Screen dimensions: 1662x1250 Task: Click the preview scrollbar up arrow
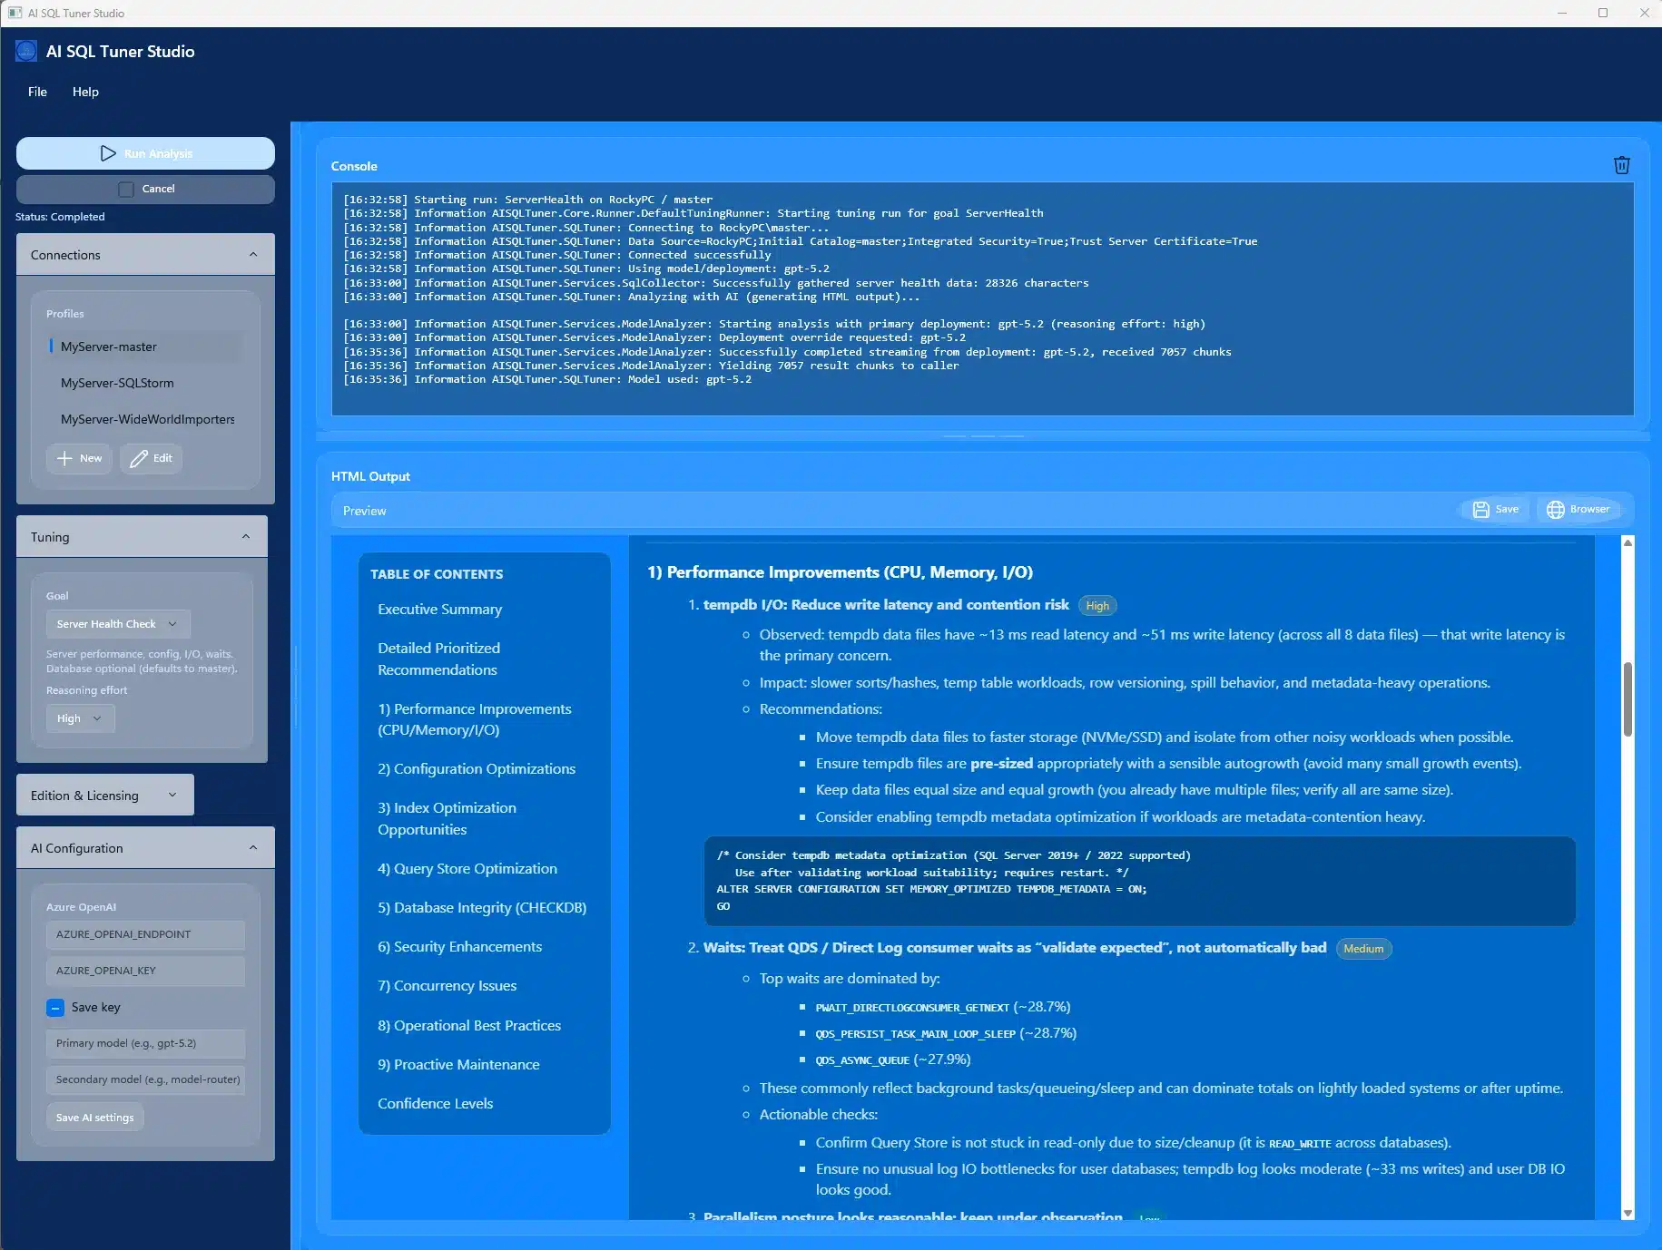1626,542
